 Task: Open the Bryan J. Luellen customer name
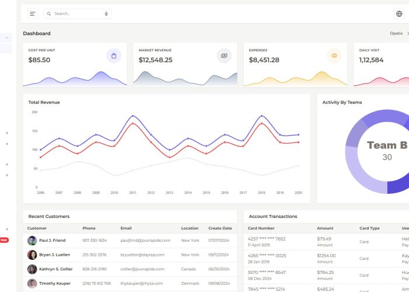pos(54,255)
